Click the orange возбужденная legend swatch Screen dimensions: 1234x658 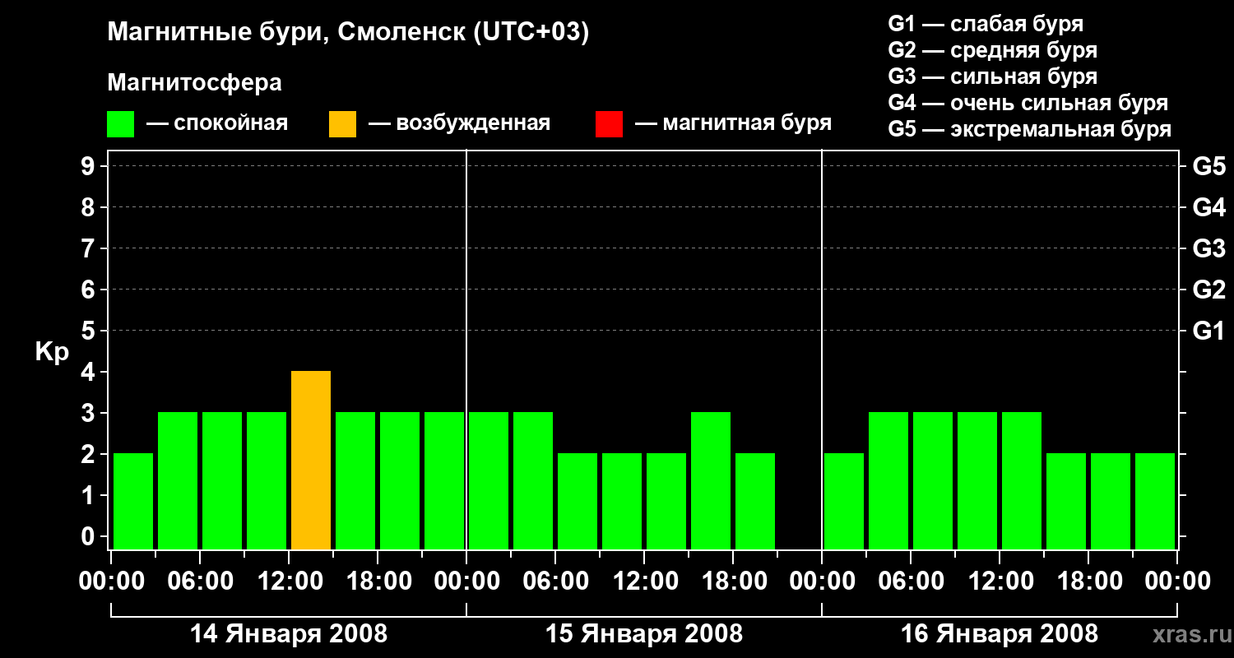(342, 124)
